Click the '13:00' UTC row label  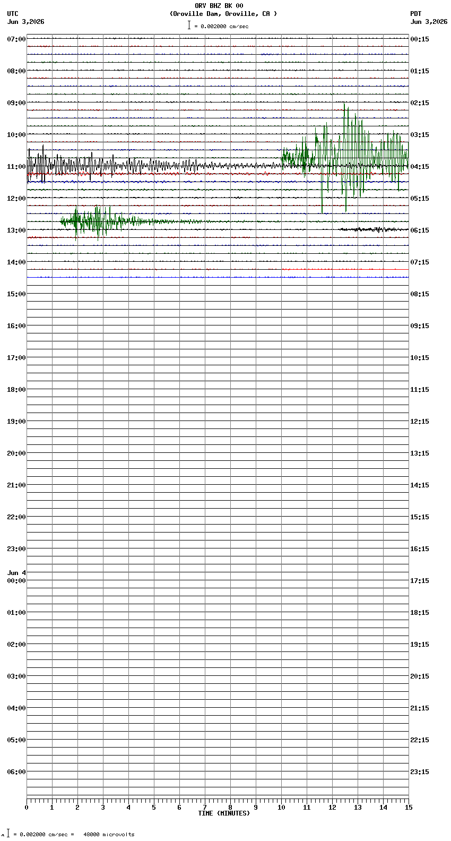[x=16, y=230]
